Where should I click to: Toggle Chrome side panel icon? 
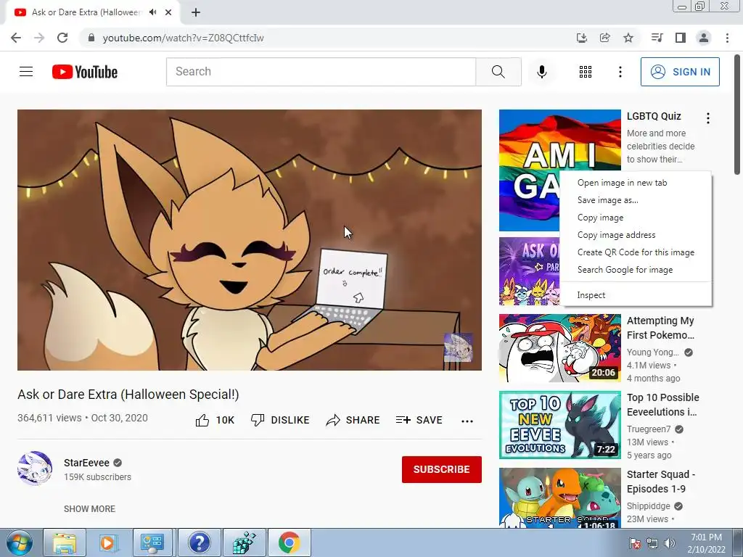[681, 38]
